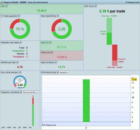Click the Gagnants vs perdants label
This screenshot has height=130, width=140.
pyautogui.click(x=10, y=92)
